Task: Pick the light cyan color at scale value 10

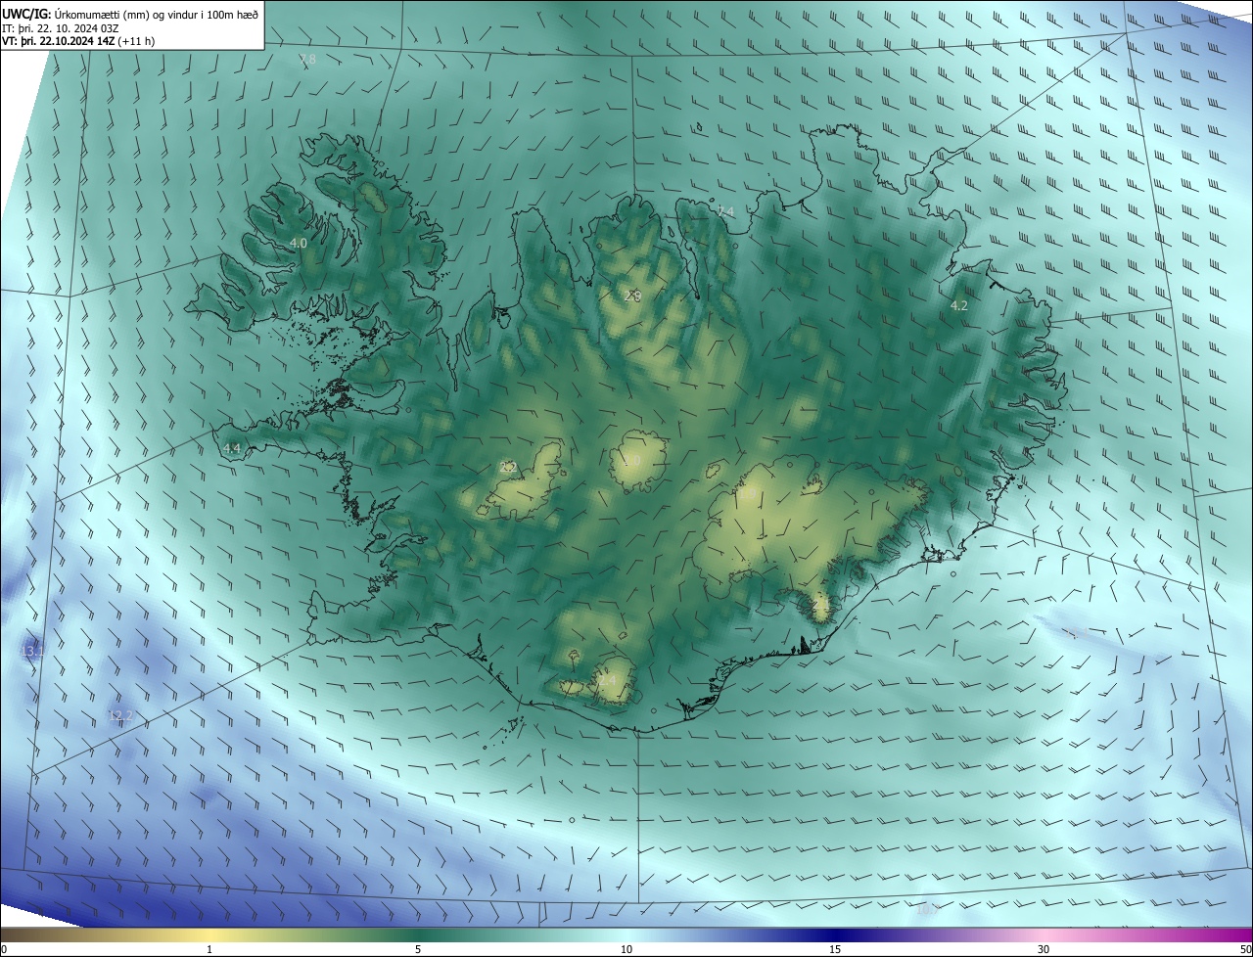Action: 626,934
